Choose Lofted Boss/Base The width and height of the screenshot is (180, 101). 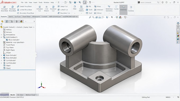24,10
